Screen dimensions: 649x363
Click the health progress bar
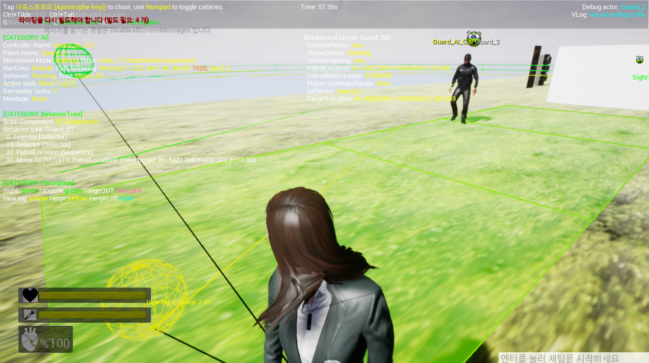click(93, 295)
